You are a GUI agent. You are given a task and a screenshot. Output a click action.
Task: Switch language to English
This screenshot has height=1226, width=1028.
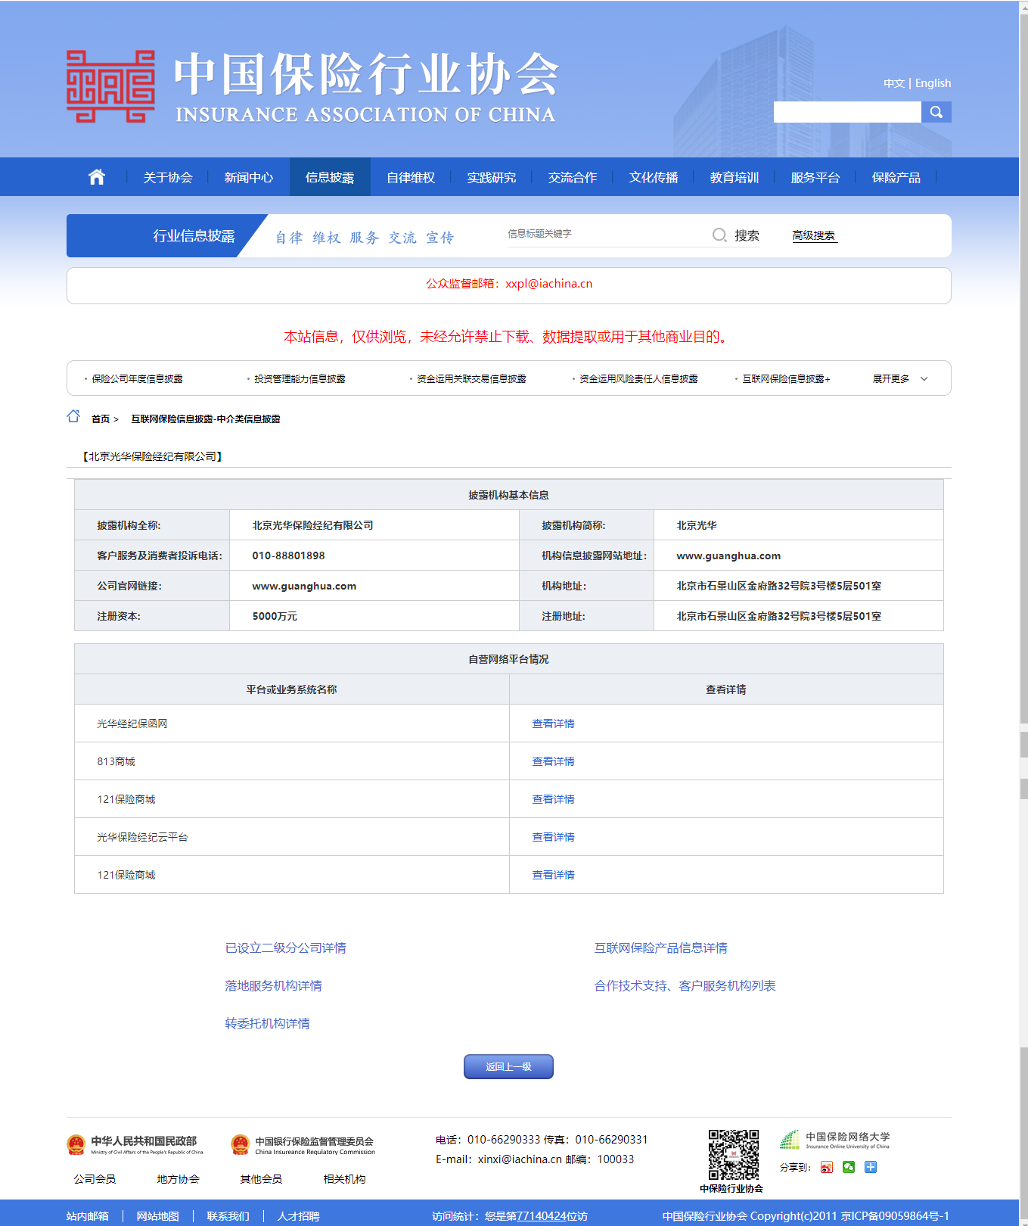pyautogui.click(x=933, y=83)
